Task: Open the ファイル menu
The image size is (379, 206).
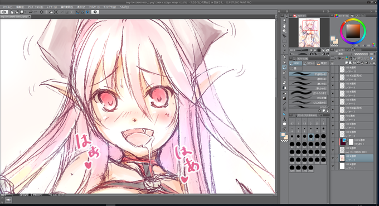Action: [x=7, y=7]
